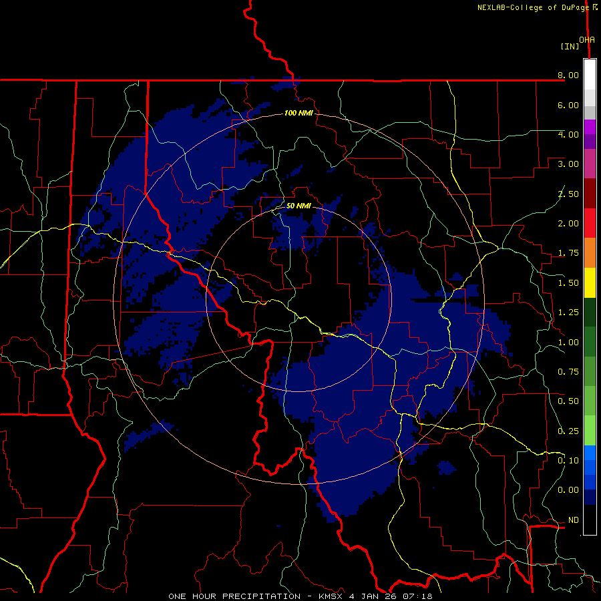Click the ONE HOUR PRECIPITATION caption text
Screen dimensions: 601x601
[234, 596]
